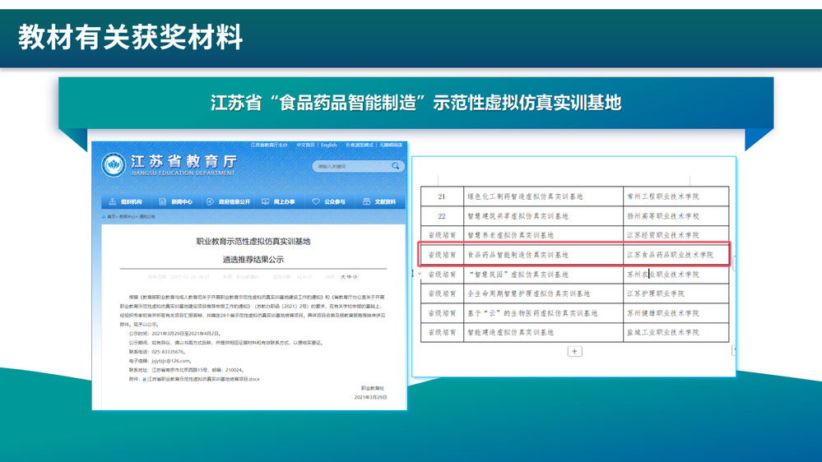
Task: Click the 政府信息公开 navigation icon
Action: pyautogui.click(x=211, y=201)
